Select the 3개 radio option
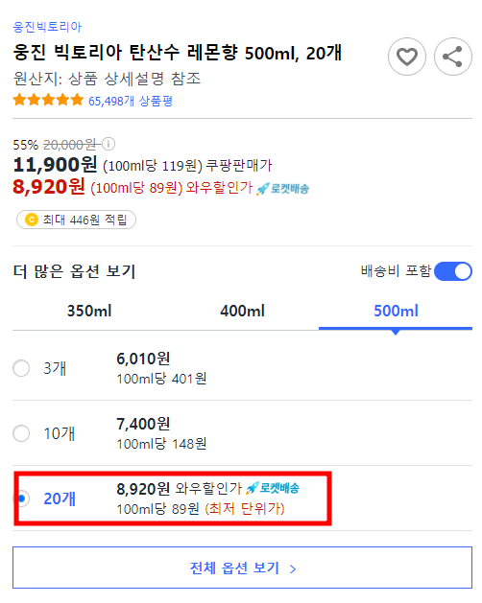This screenshot has height=603, width=482. coord(21,368)
